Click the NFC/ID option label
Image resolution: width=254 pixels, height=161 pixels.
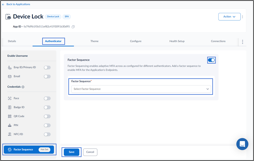18,134
